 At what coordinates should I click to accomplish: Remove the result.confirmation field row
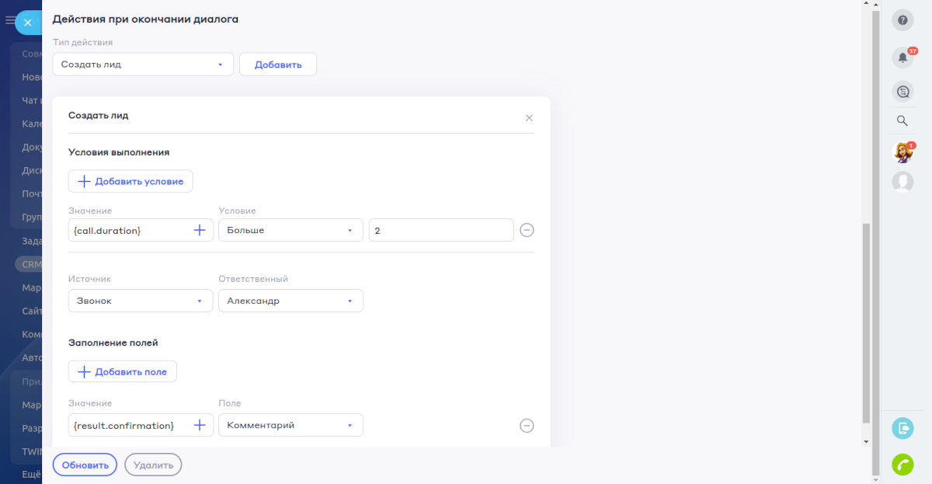[527, 425]
